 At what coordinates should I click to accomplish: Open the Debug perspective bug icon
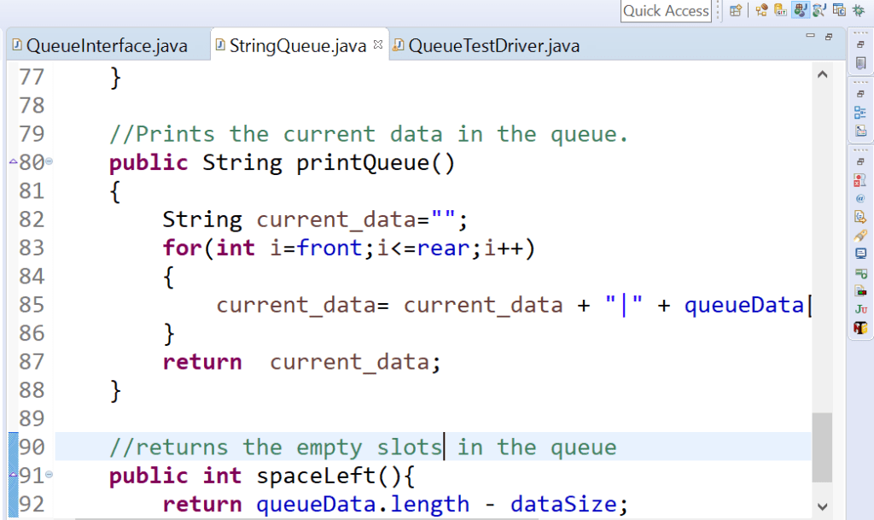(x=858, y=10)
